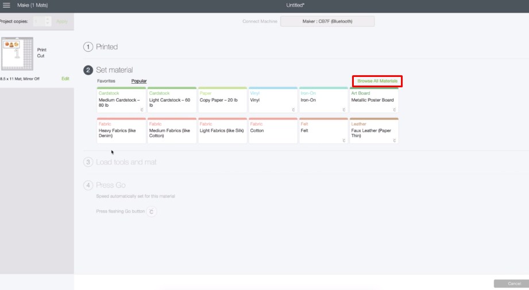The width and height of the screenshot is (529, 290).
Task: Click the Cricut icon on Metallic Poster Board card
Action: [x=395, y=110]
